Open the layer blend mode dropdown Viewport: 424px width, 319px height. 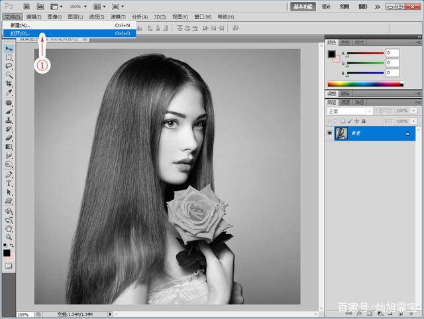[x=347, y=111]
